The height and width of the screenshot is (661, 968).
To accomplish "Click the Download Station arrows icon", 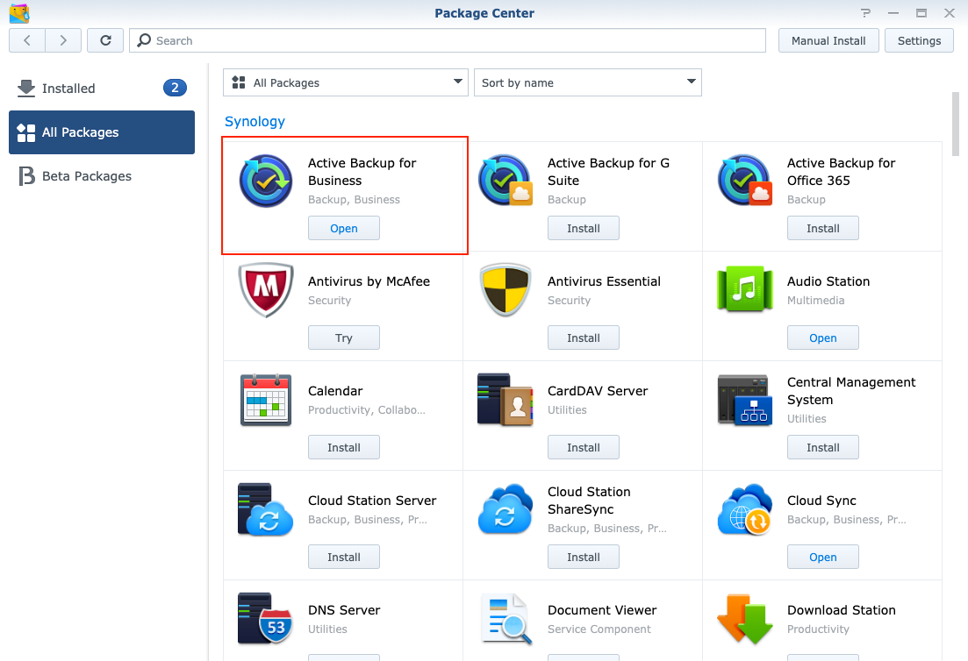I will [745, 619].
